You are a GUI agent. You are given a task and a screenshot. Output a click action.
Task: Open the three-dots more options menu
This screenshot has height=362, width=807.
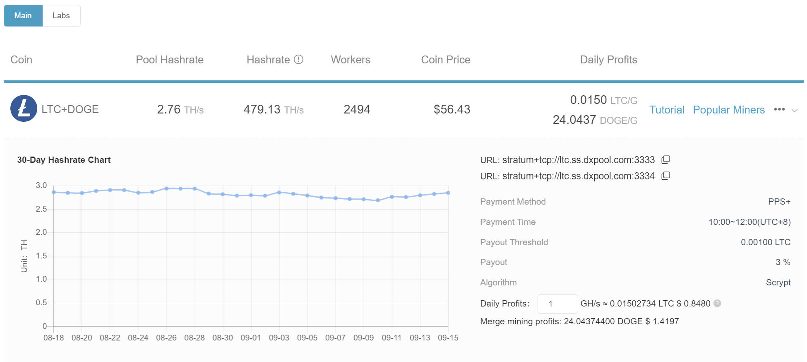pyautogui.click(x=779, y=109)
